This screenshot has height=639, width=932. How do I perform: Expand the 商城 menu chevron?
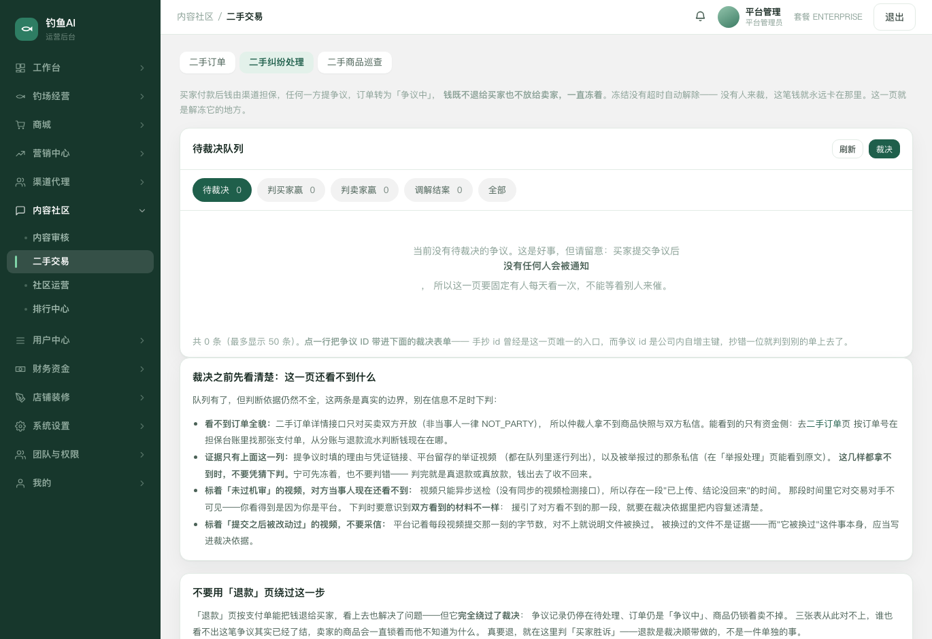click(142, 125)
